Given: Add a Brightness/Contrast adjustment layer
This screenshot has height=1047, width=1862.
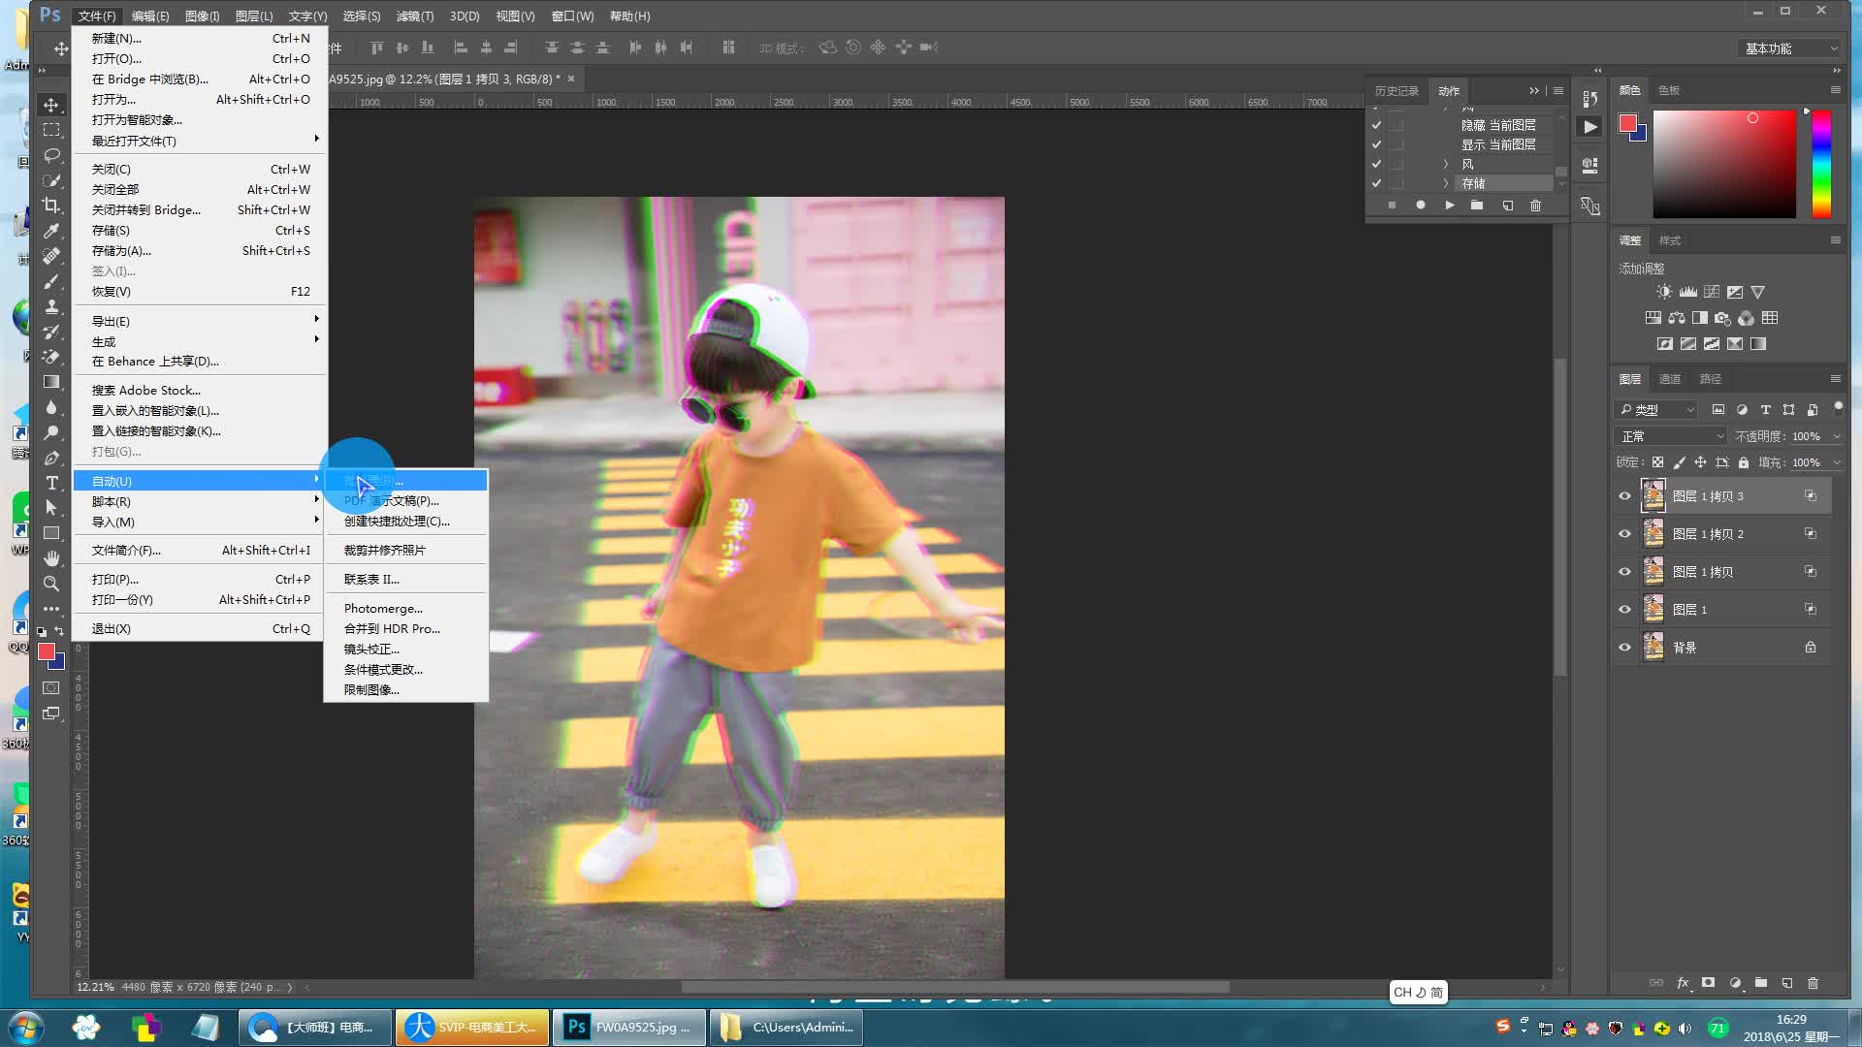Looking at the screenshot, I should (x=1665, y=291).
